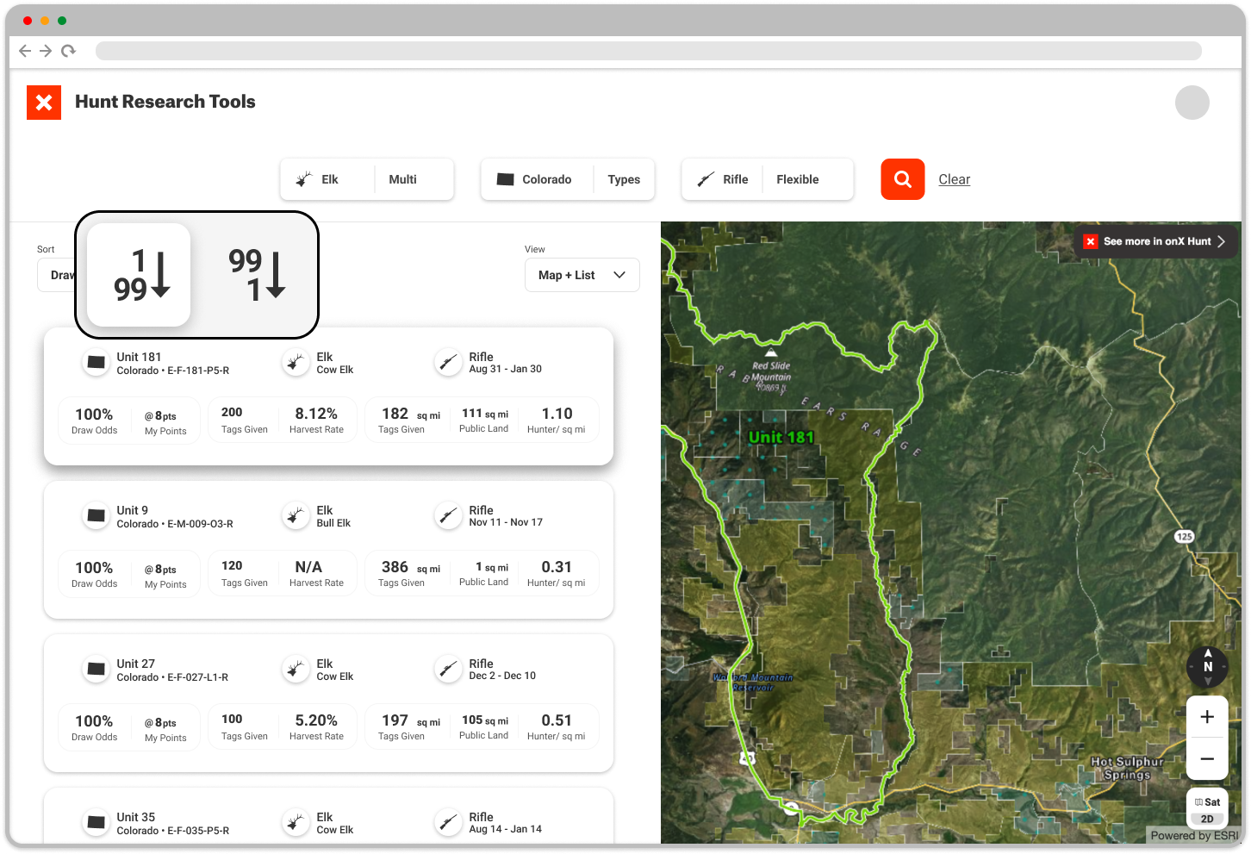The image size is (1251, 854).
Task: Click the Colorado state icon on Unit 35
Action: click(x=96, y=823)
